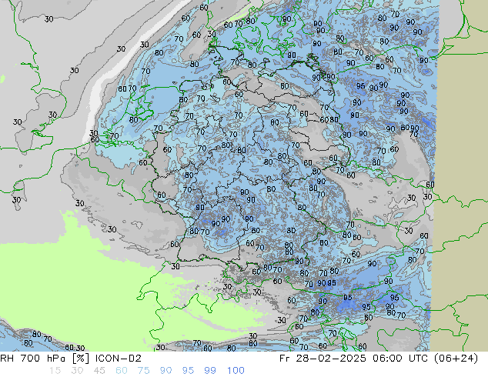Click the date 'Fr 28-02-2025'
488x377 pixels.
(323, 359)
